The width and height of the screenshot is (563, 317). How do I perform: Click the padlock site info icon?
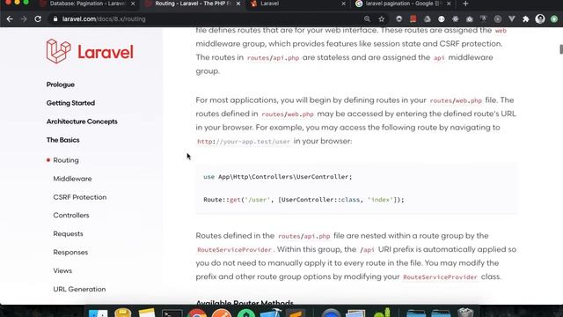pyautogui.click(x=55, y=19)
